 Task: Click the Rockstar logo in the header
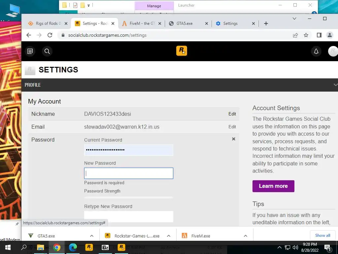point(182,51)
